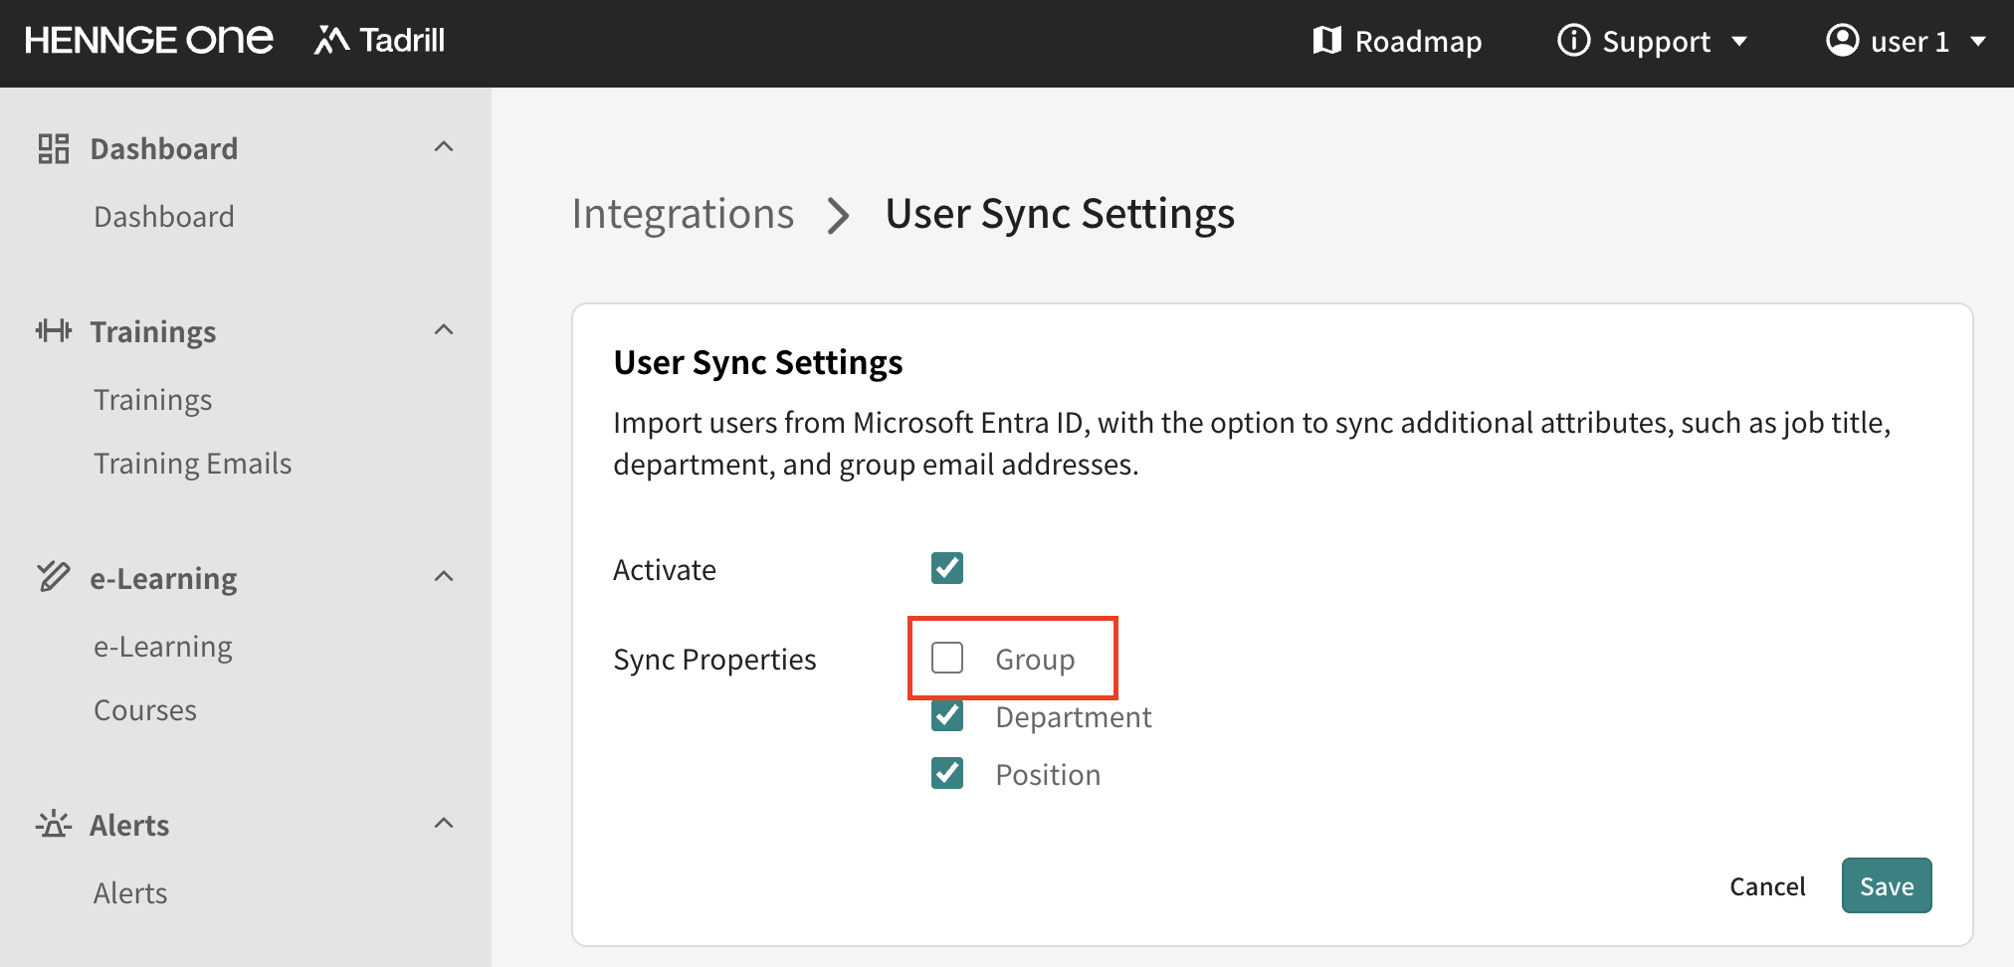
Task: Click the user account avatar icon
Action: click(x=1842, y=41)
